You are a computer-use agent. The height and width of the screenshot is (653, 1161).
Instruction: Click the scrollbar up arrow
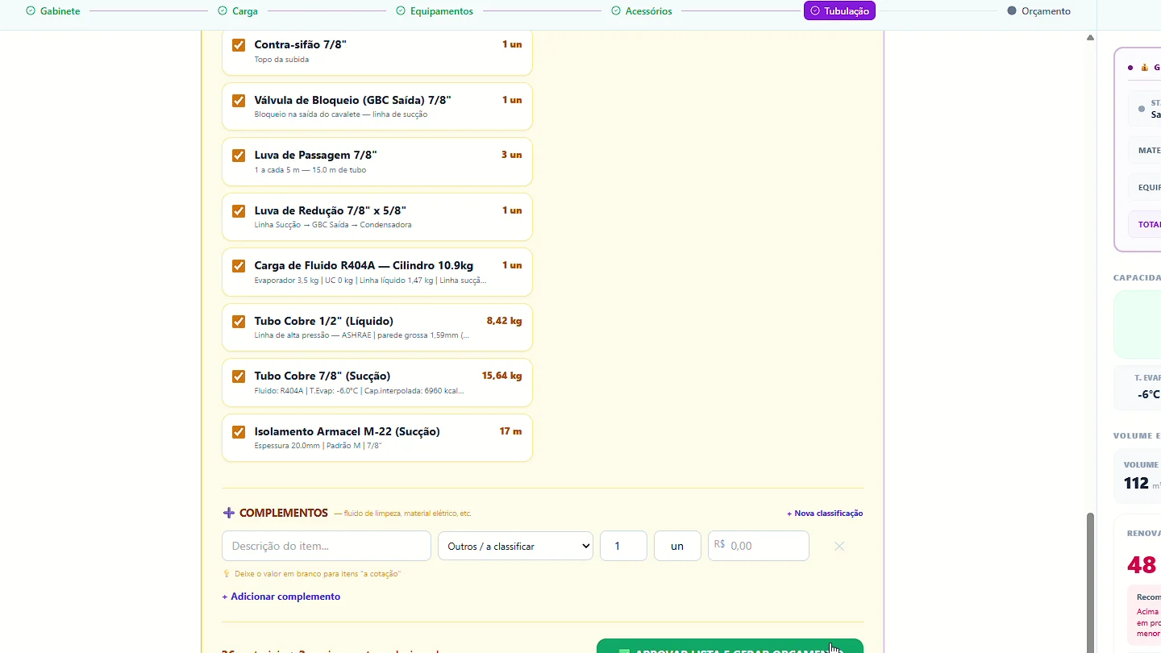coord(1090,37)
